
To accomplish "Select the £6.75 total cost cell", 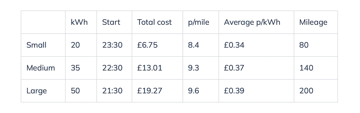I will pyautogui.click(x=147, y=45).
